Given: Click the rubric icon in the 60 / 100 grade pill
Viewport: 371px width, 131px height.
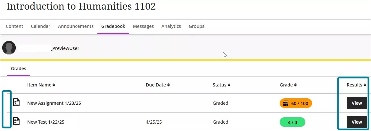Looking at the screenshot, I should [286, 103].
